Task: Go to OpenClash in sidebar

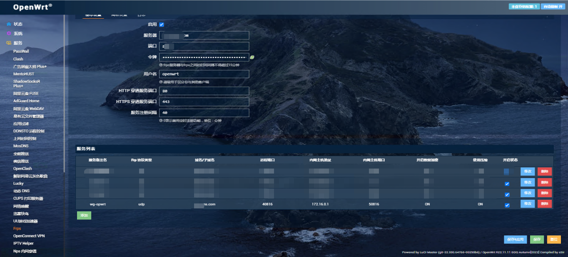Action: click(x=22, y=169)
